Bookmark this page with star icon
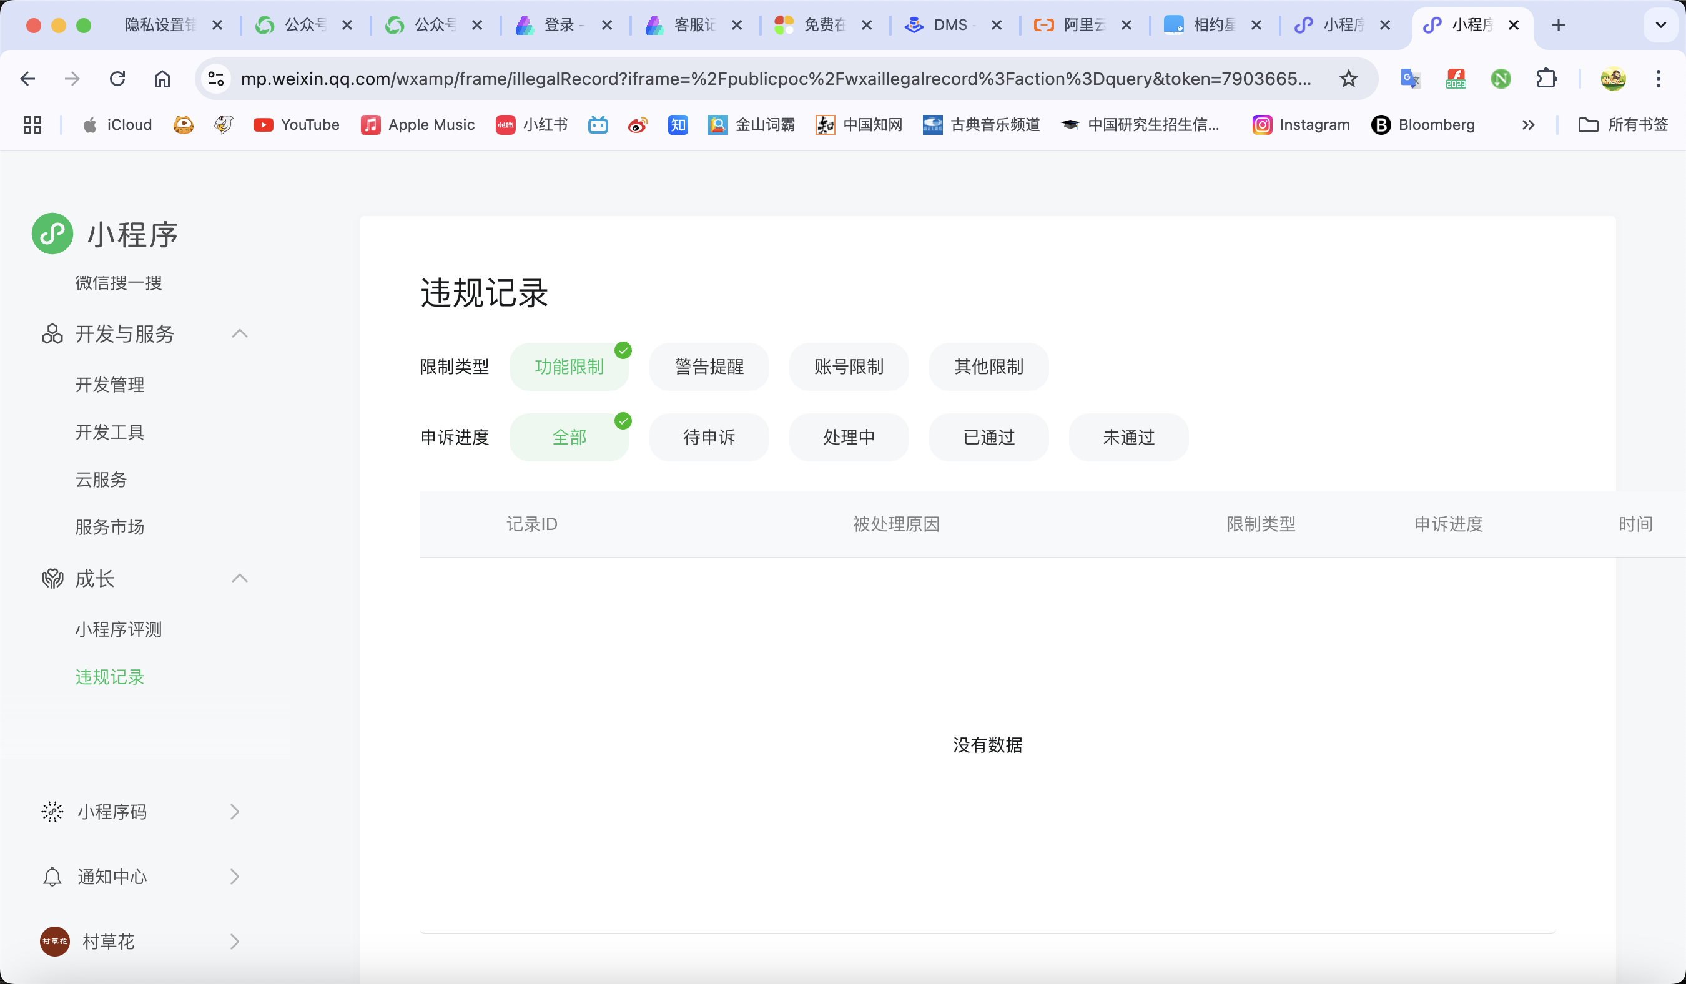 [1348, 79]
